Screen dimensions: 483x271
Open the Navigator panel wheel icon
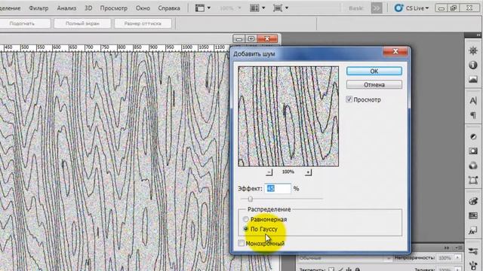pyautogui.click(x=473, y=50)
